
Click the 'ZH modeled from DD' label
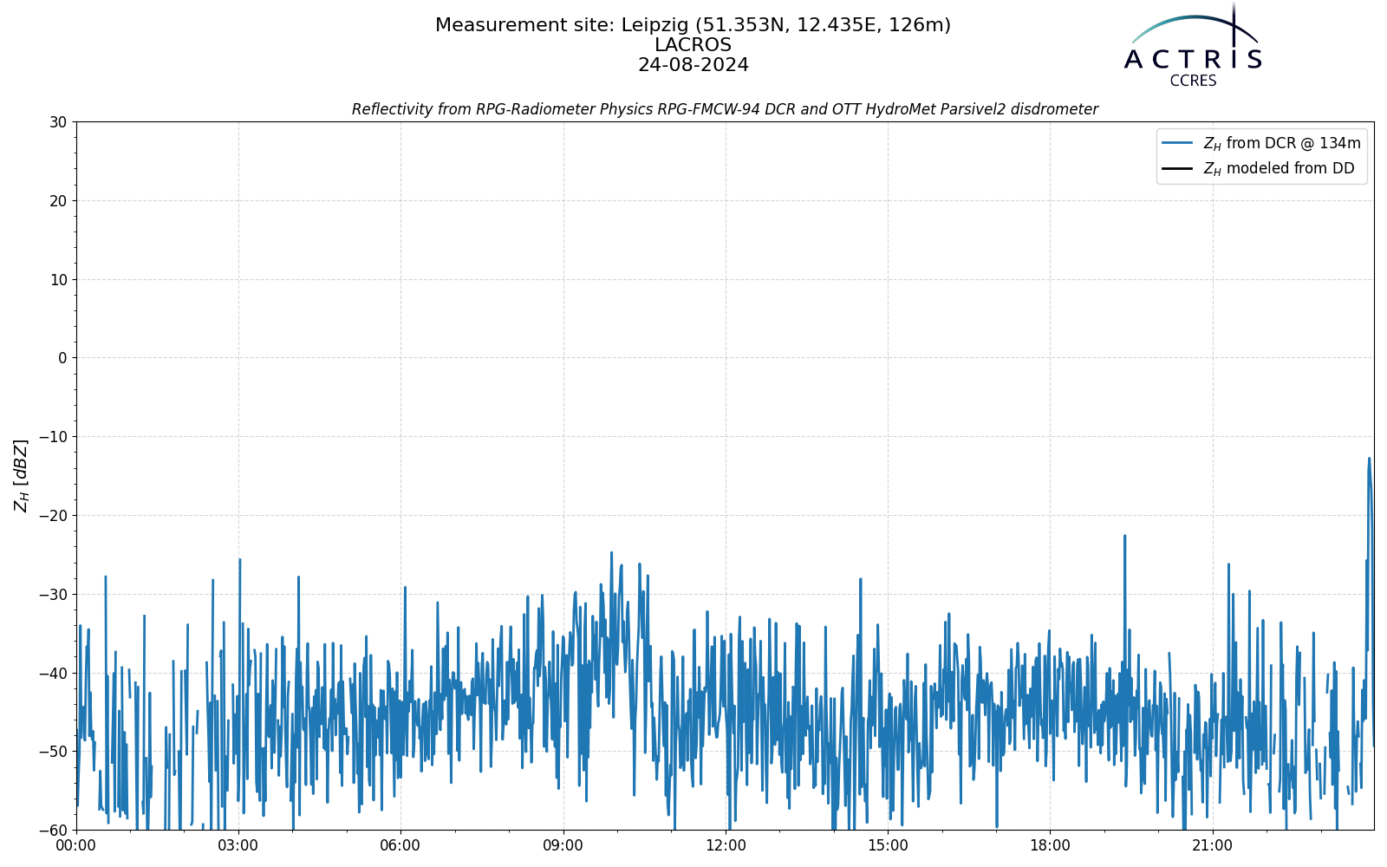click(x=1278, y=168)
